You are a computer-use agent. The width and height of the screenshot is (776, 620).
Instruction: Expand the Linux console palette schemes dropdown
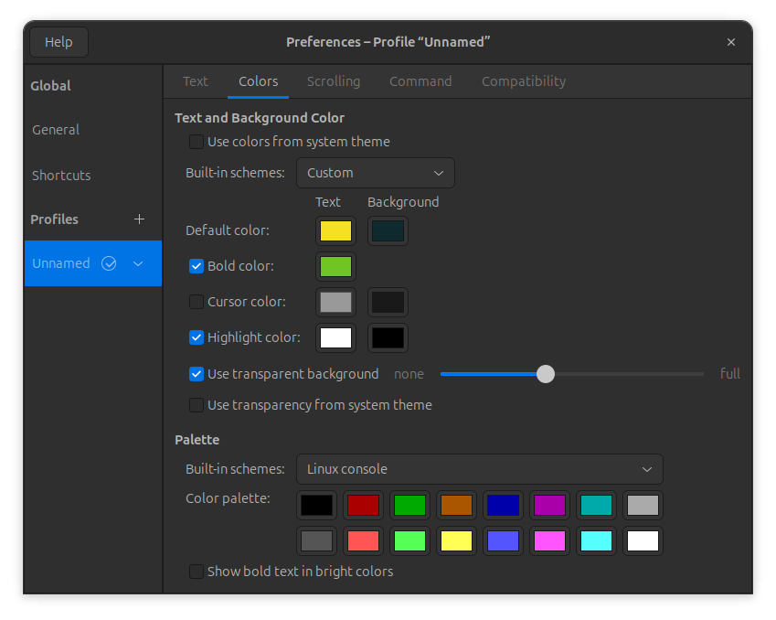point(479,469)
